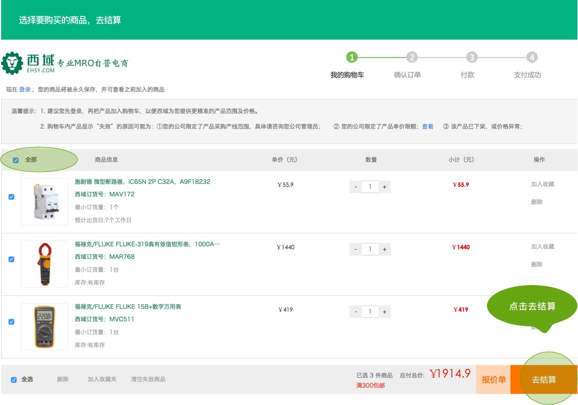This screenshot has width=578, height=405.
Task: Decrease quantity of FLUKE-319 clamp meter
Action: tap(355, 249)
